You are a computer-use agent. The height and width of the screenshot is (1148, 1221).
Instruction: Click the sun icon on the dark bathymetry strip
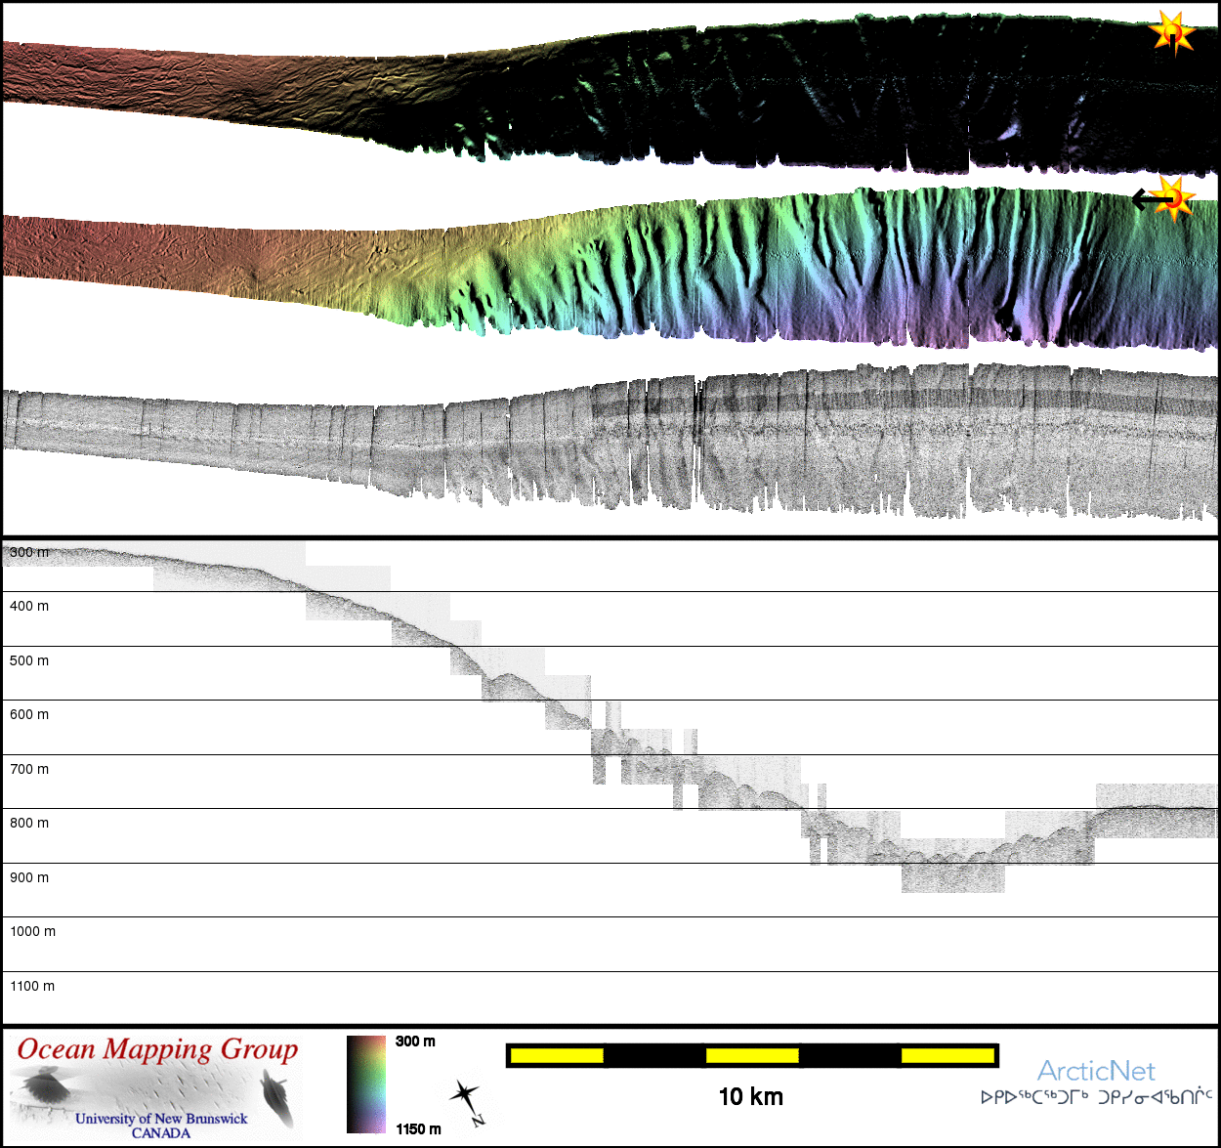(x=1172, y=33)
